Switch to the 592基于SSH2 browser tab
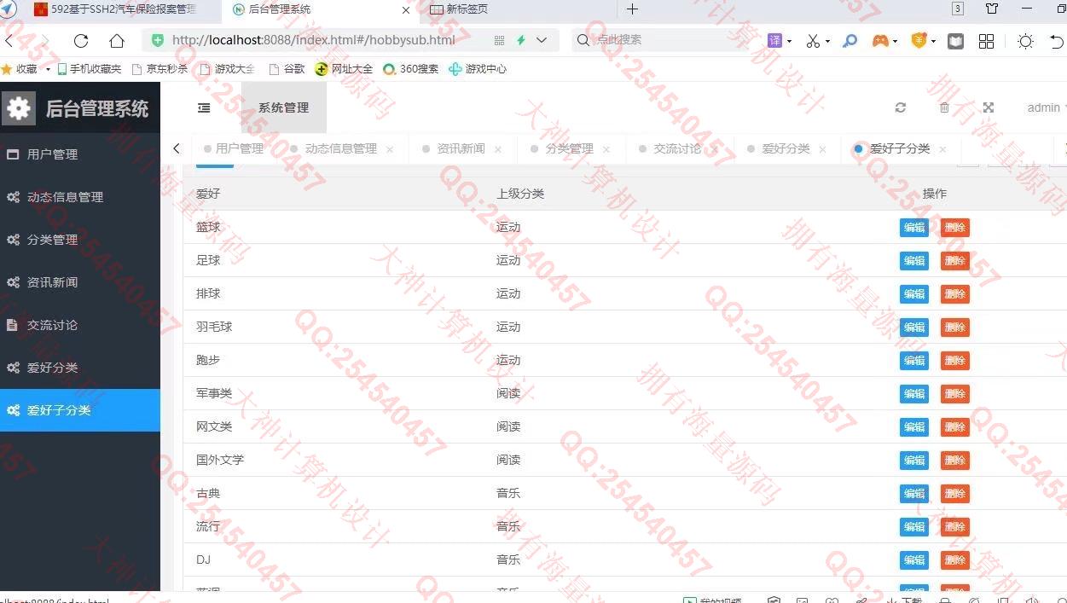The image size is (1067, 603). [124, 9]
